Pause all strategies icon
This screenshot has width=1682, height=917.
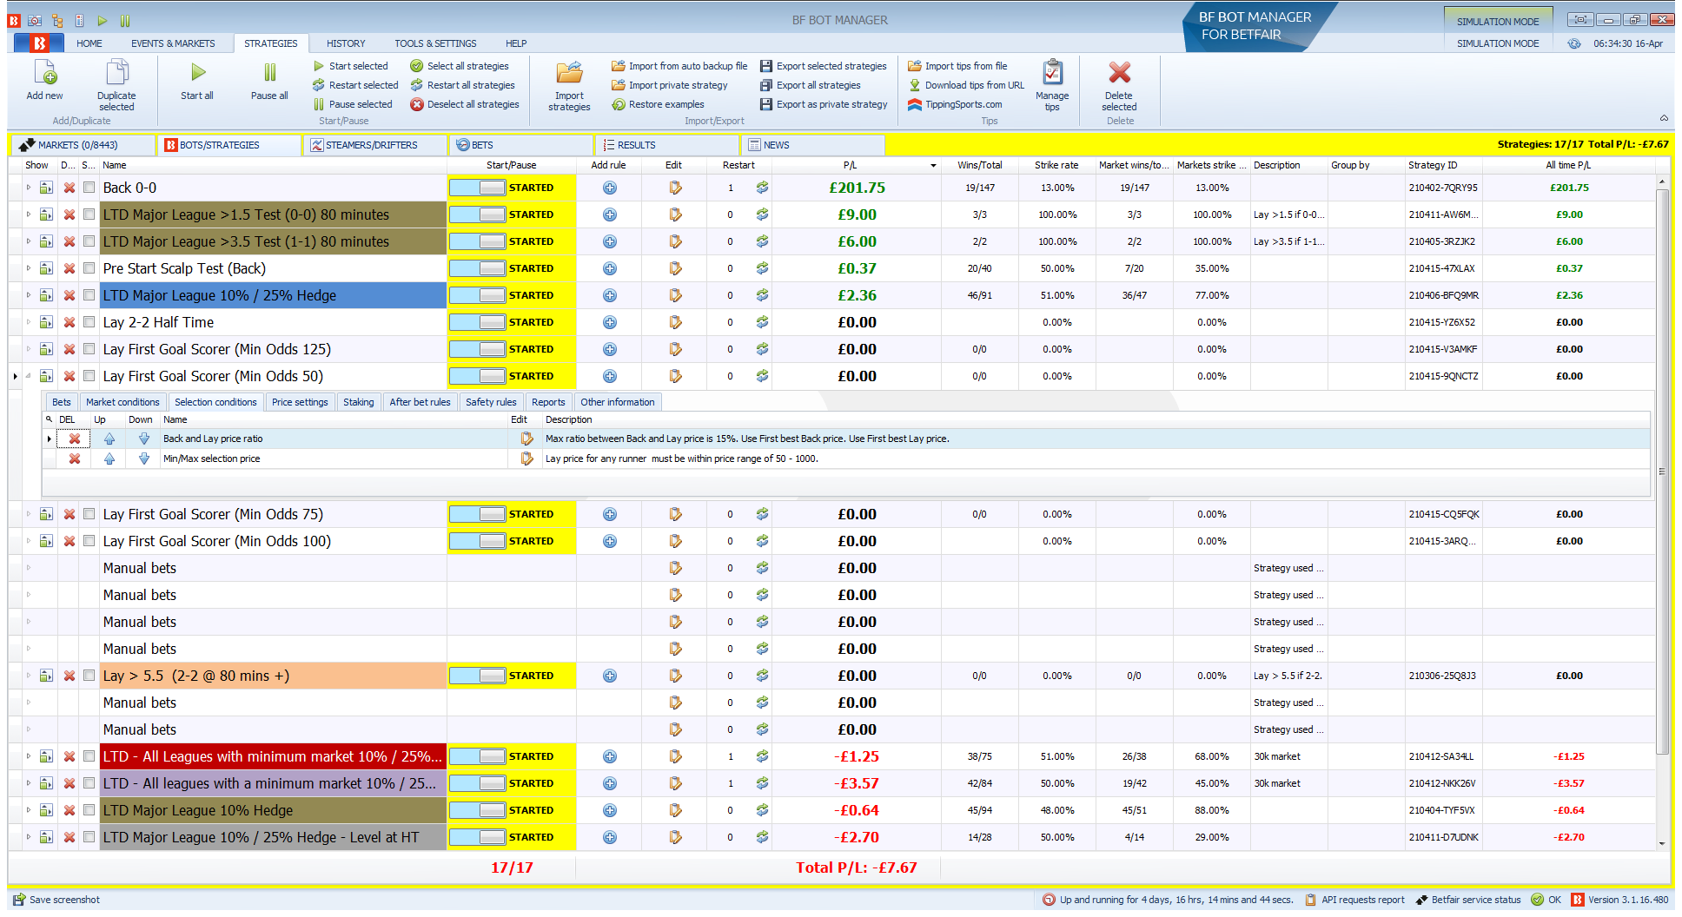click(x=269, y=73)
